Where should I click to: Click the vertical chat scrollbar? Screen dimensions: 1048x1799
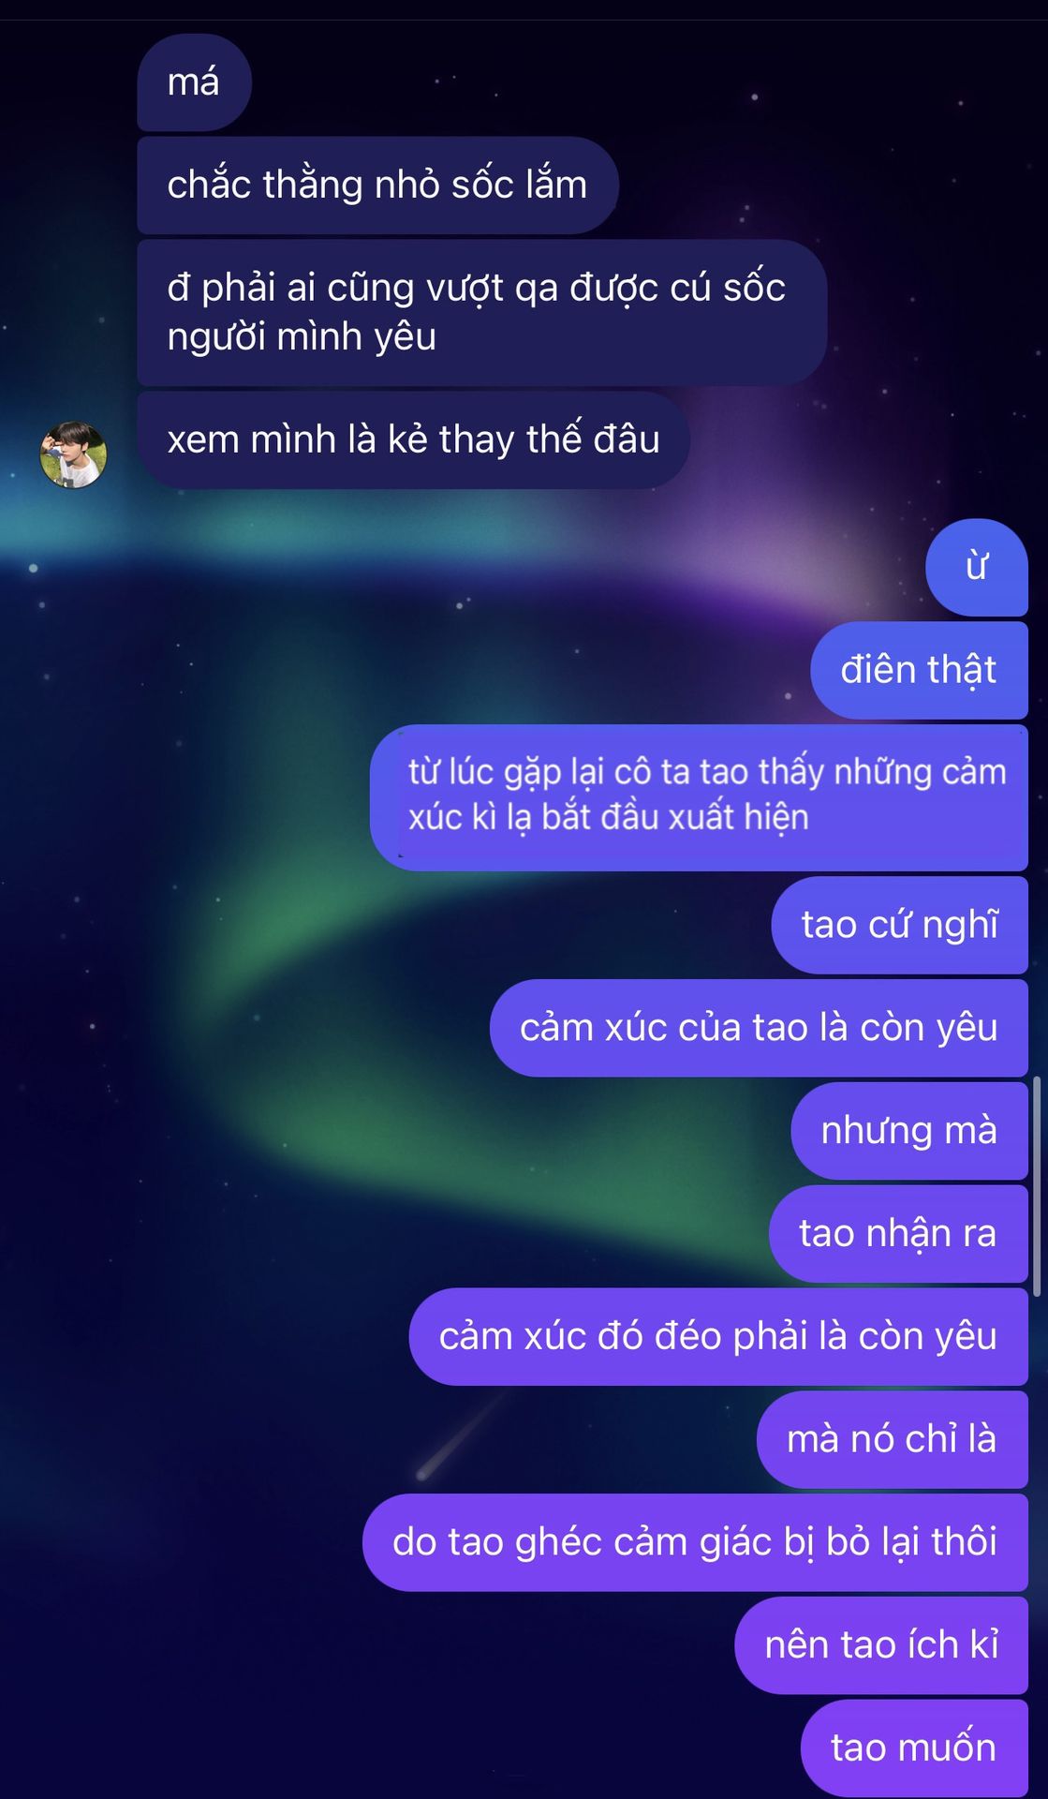(1037, 1186)
